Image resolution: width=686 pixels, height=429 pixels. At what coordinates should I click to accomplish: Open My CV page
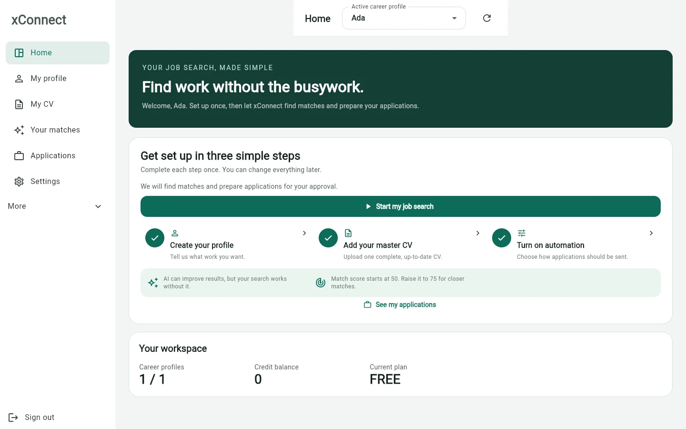click(x=58, y=104)
